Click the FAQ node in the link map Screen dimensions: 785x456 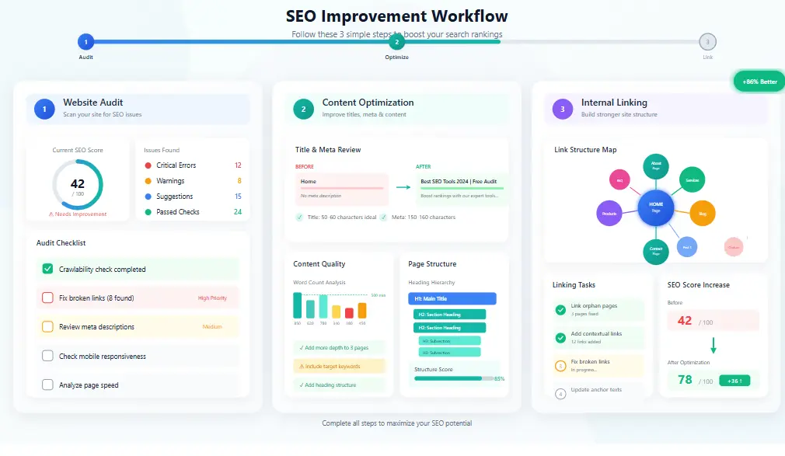point(619,181)
